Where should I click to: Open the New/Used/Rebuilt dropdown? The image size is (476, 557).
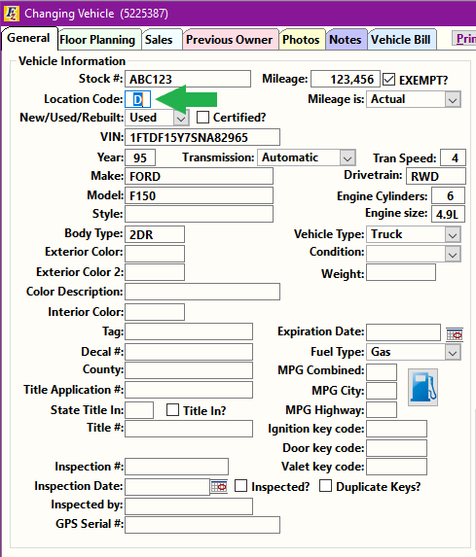tap(181, 118)
